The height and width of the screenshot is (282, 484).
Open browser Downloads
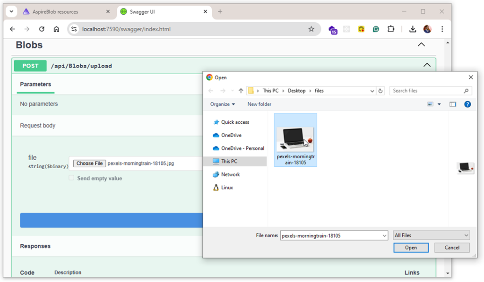click(x=412, y=29)
